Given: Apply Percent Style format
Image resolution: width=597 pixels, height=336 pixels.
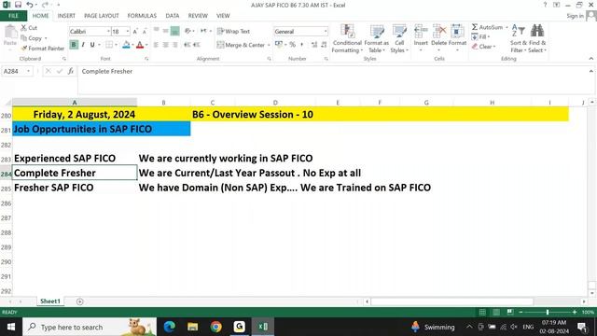Looking at the screenshot, I should (x=292, y=45).
